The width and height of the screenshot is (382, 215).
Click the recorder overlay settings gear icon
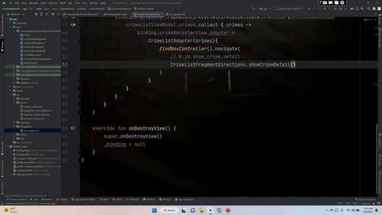[x=342, y=2]
